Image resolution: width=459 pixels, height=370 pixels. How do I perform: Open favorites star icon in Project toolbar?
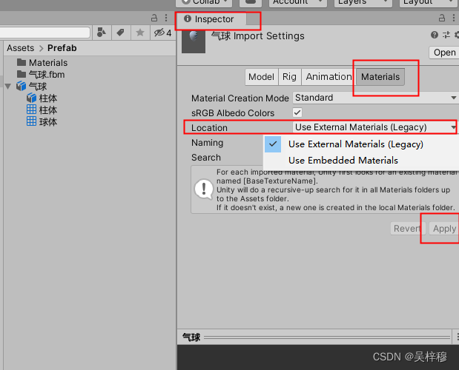click(x=140, y=33)
